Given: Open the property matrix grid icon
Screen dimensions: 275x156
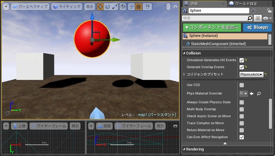Looking at the screenshot, I should pos(257,18).
